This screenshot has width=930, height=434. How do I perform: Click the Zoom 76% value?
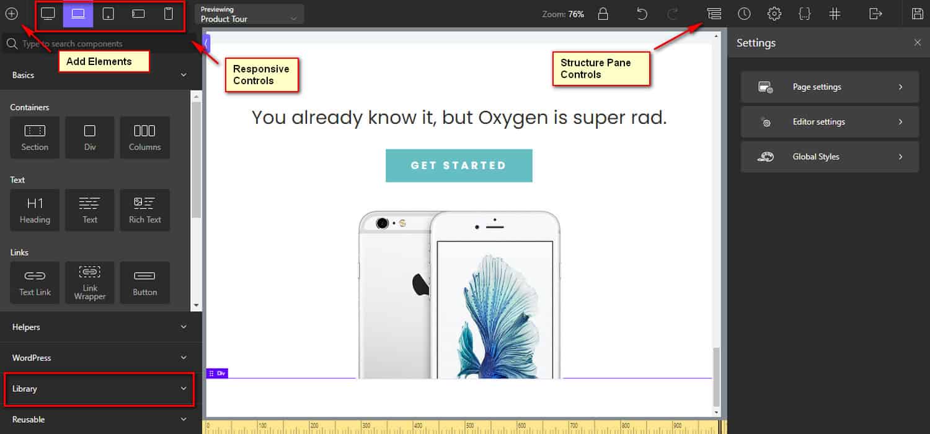[x=575, y=14]
